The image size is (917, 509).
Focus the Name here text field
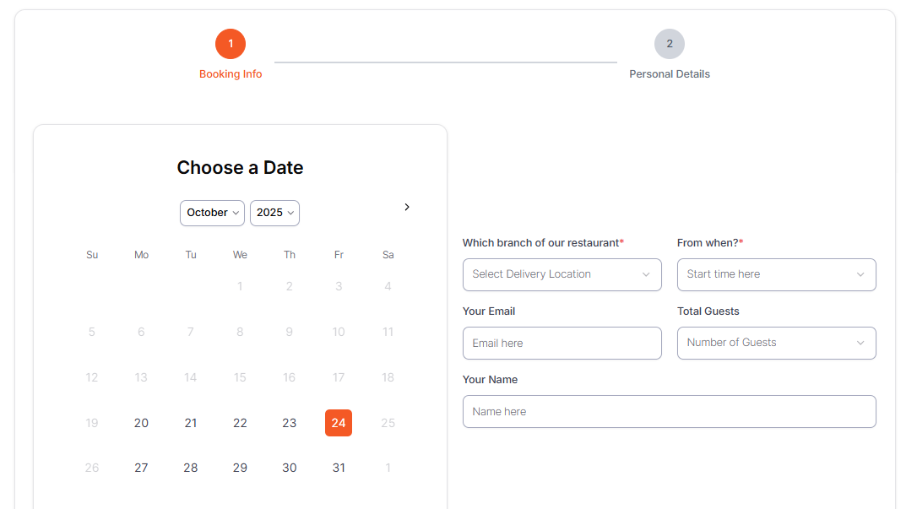669,411
